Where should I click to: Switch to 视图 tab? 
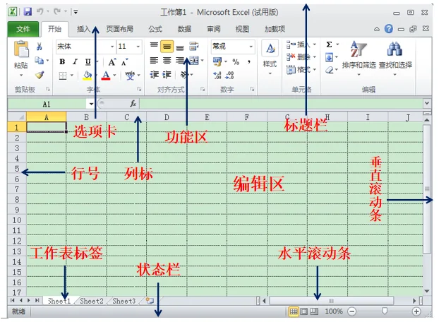[x=242, y=29]
